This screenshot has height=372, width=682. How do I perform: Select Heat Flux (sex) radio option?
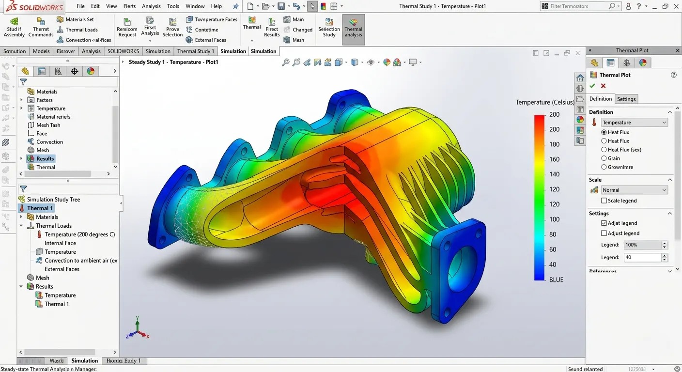click(604, 150)
